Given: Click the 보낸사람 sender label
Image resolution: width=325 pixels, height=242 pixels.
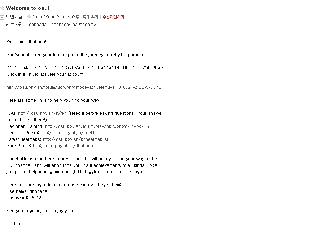Looking at the screenshot, I should coord(15,17).
